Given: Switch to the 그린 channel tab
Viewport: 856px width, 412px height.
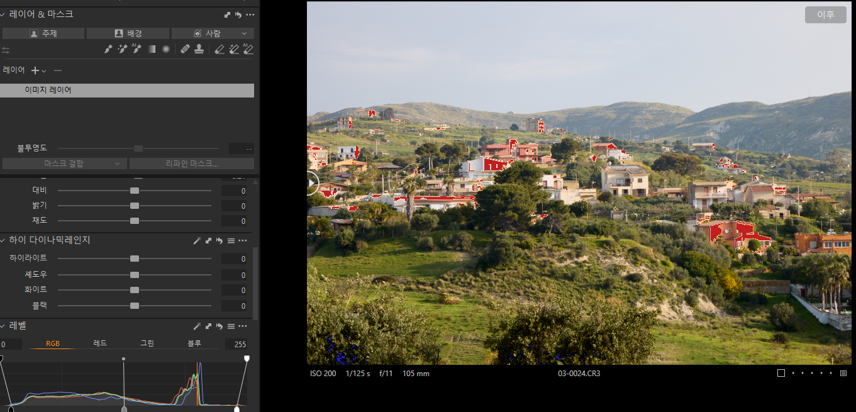Looking at the screenshot, I should coord(147,343).
